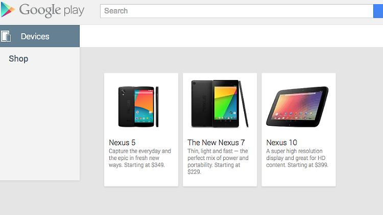Click the Nexus 7 description starting at $229
The width and height of the screenshot is (383, 215).
pyautogui.click(x=218, y=162)
